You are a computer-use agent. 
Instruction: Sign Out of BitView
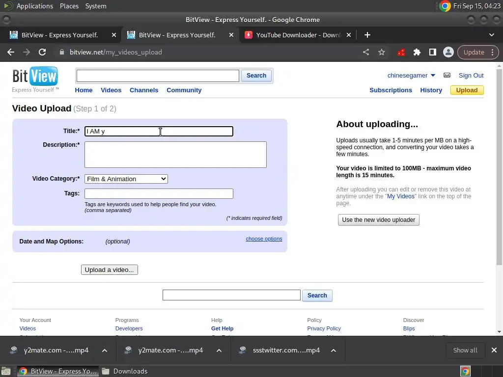[x=471, y=75]
